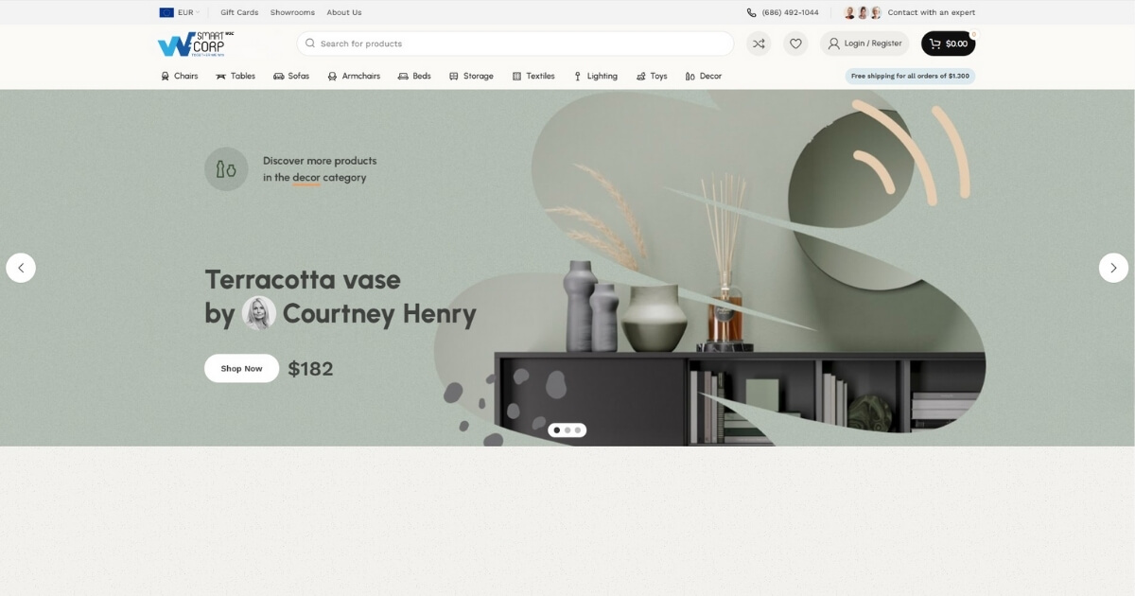Click the Search for products field
The height and width of the screenshot is (596, 1135).
coord(515,44)
